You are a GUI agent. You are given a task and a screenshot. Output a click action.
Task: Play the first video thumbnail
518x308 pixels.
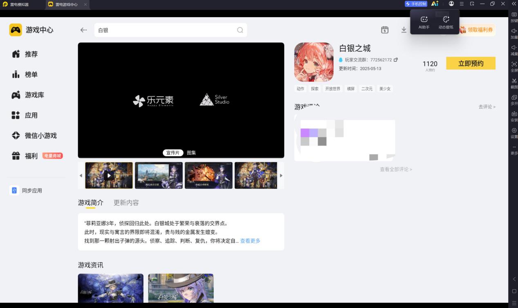tap(109, 175)
